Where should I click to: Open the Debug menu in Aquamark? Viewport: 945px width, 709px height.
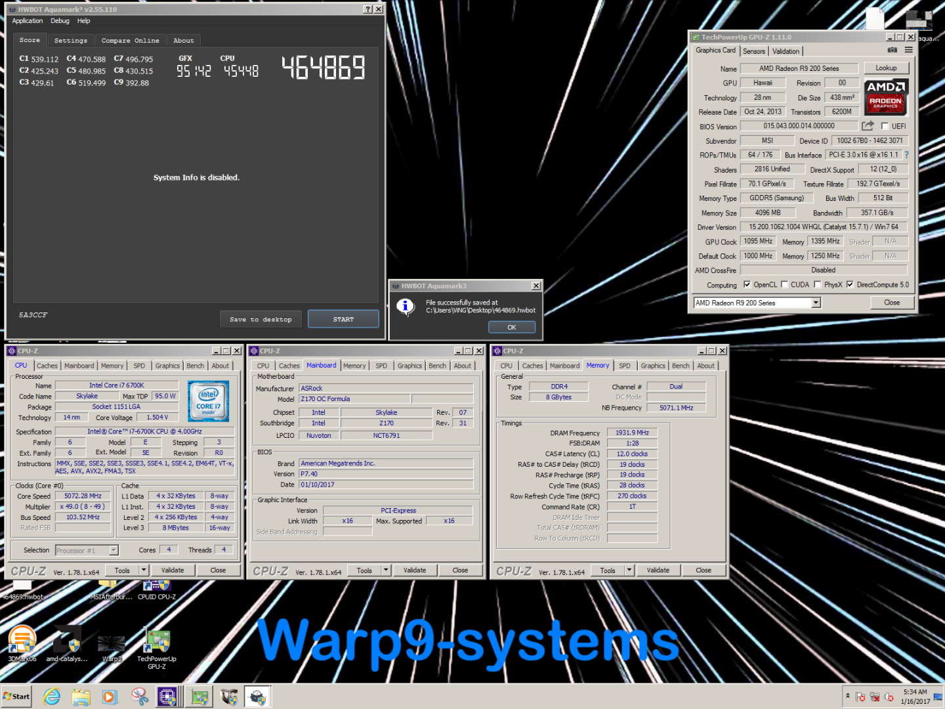pos(60,21)
